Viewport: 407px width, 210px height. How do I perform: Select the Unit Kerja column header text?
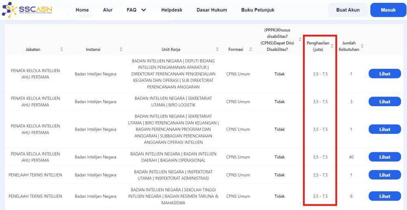point(171,49)
